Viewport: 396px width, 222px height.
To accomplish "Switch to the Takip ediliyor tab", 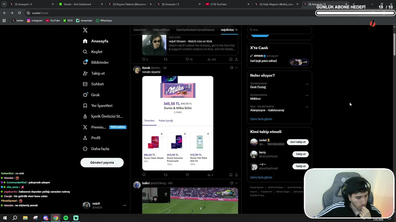I will tap(161, 30).
